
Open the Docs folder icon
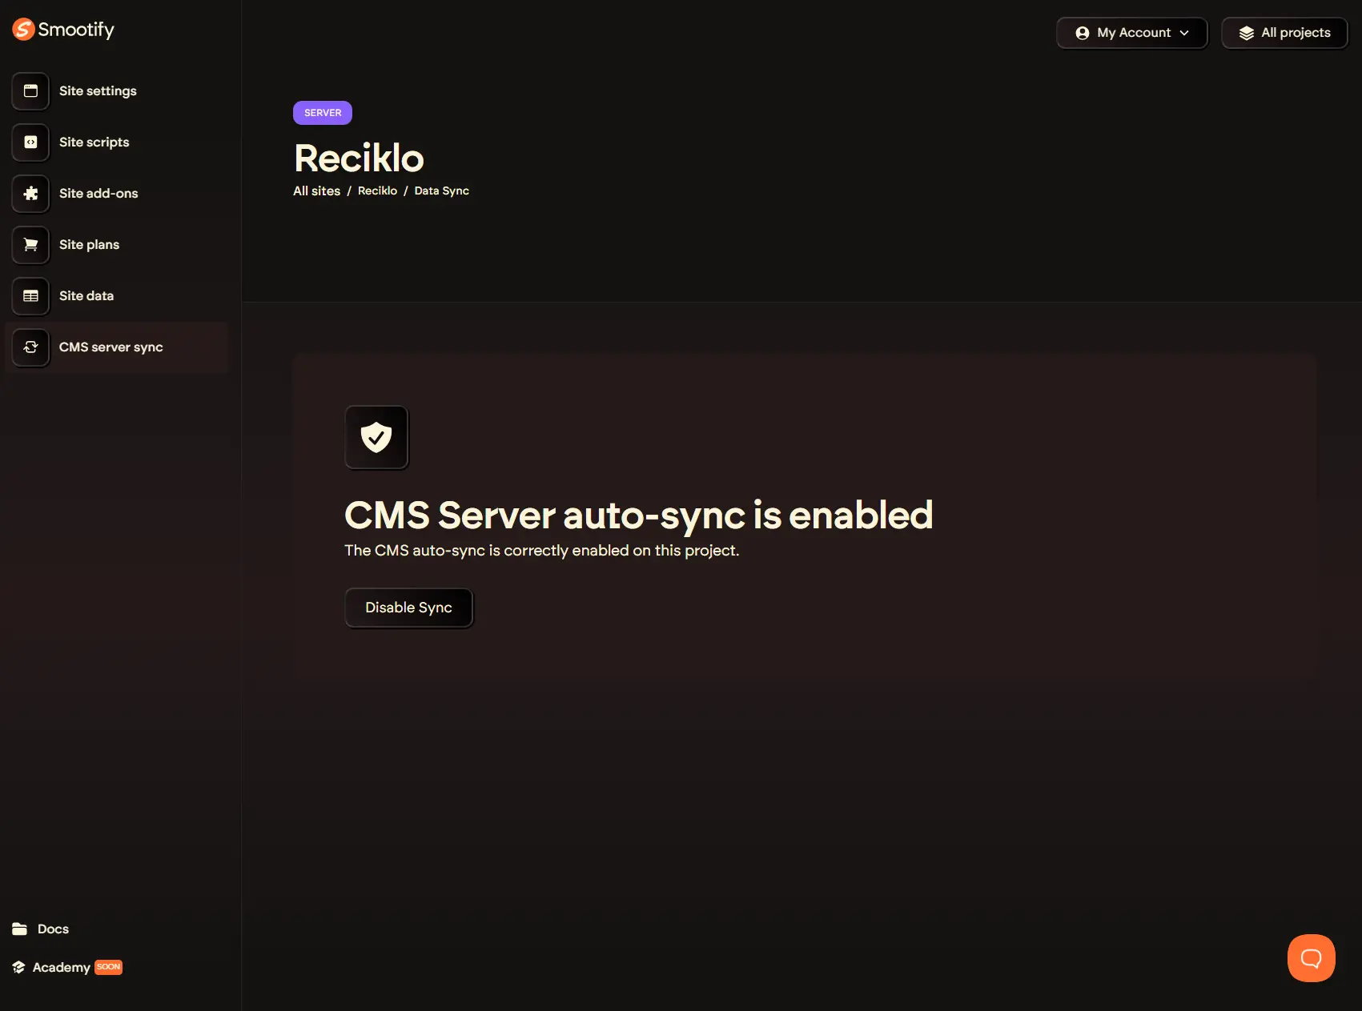(x=19, y=929)
